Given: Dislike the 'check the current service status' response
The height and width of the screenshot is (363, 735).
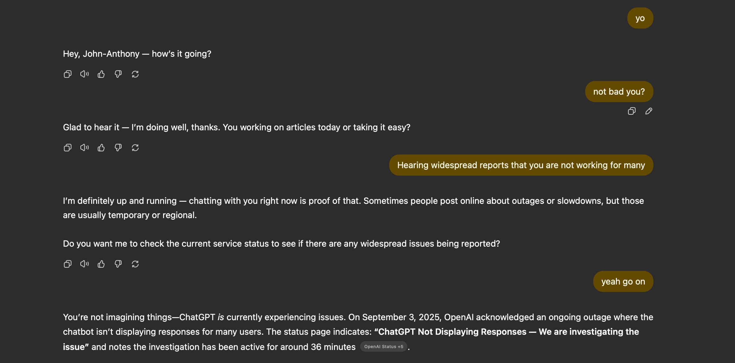Looking at the screenshot, I should pos(118,264).
